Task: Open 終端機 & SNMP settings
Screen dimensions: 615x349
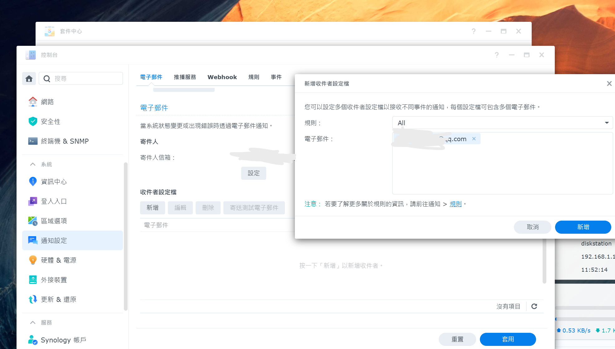Action: click(x=65, y=141)
